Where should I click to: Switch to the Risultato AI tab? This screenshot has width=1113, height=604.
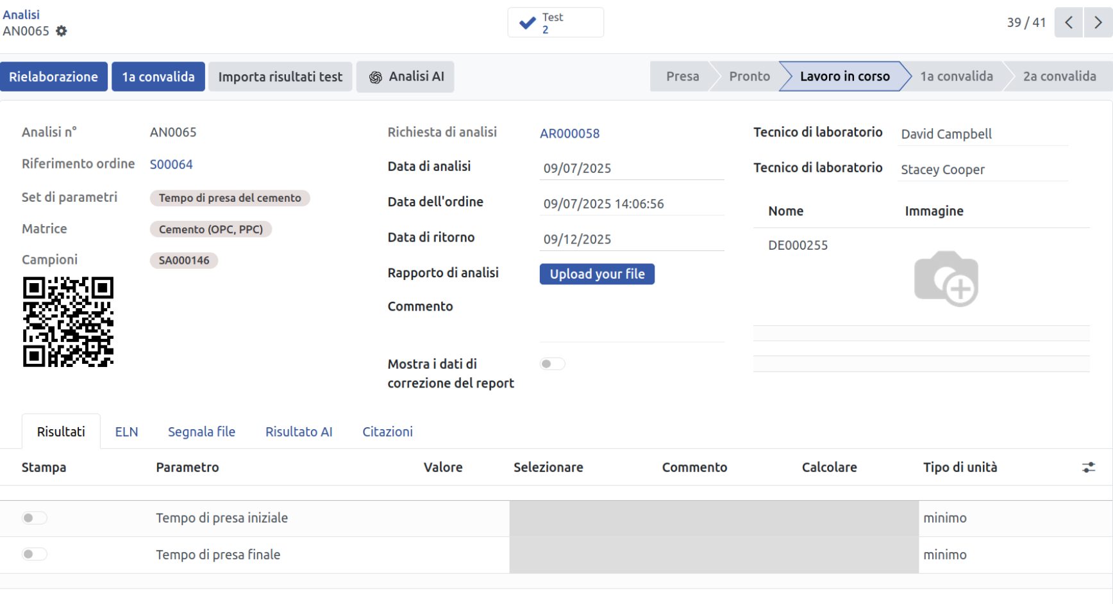pos(299,432)
